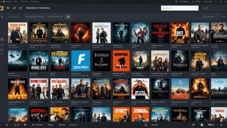
Task: Click the library icon right of app logo
Action: coord(8,8)
